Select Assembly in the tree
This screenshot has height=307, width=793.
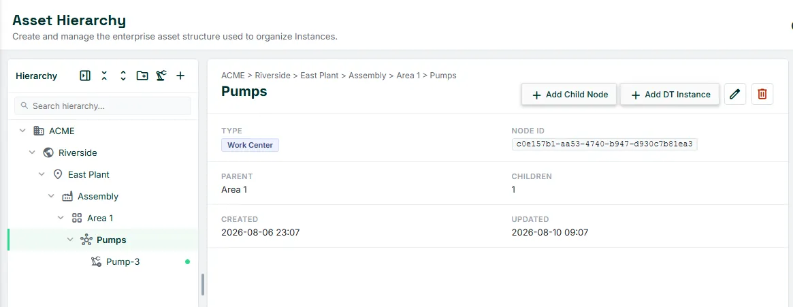click(98, 196)
